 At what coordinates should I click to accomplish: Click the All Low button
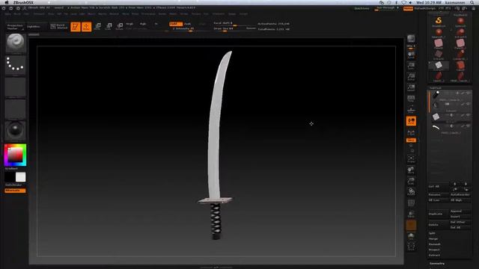pos(439,200)
